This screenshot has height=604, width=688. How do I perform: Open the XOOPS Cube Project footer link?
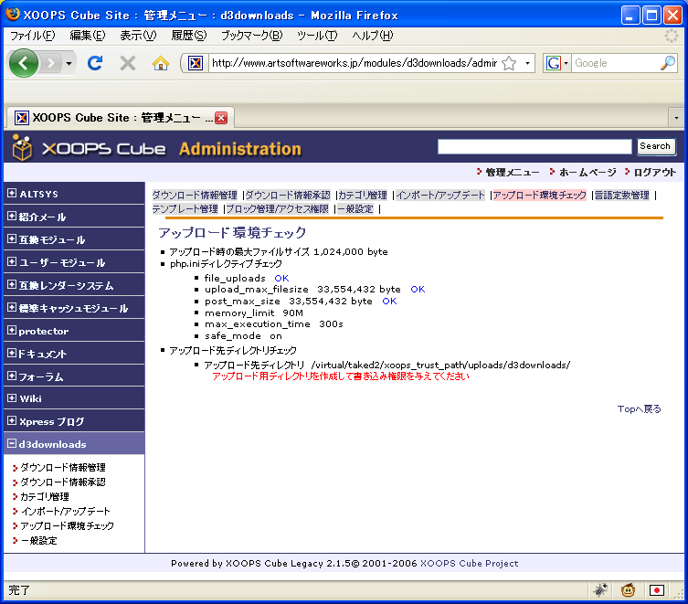click(x=469, y=563)
